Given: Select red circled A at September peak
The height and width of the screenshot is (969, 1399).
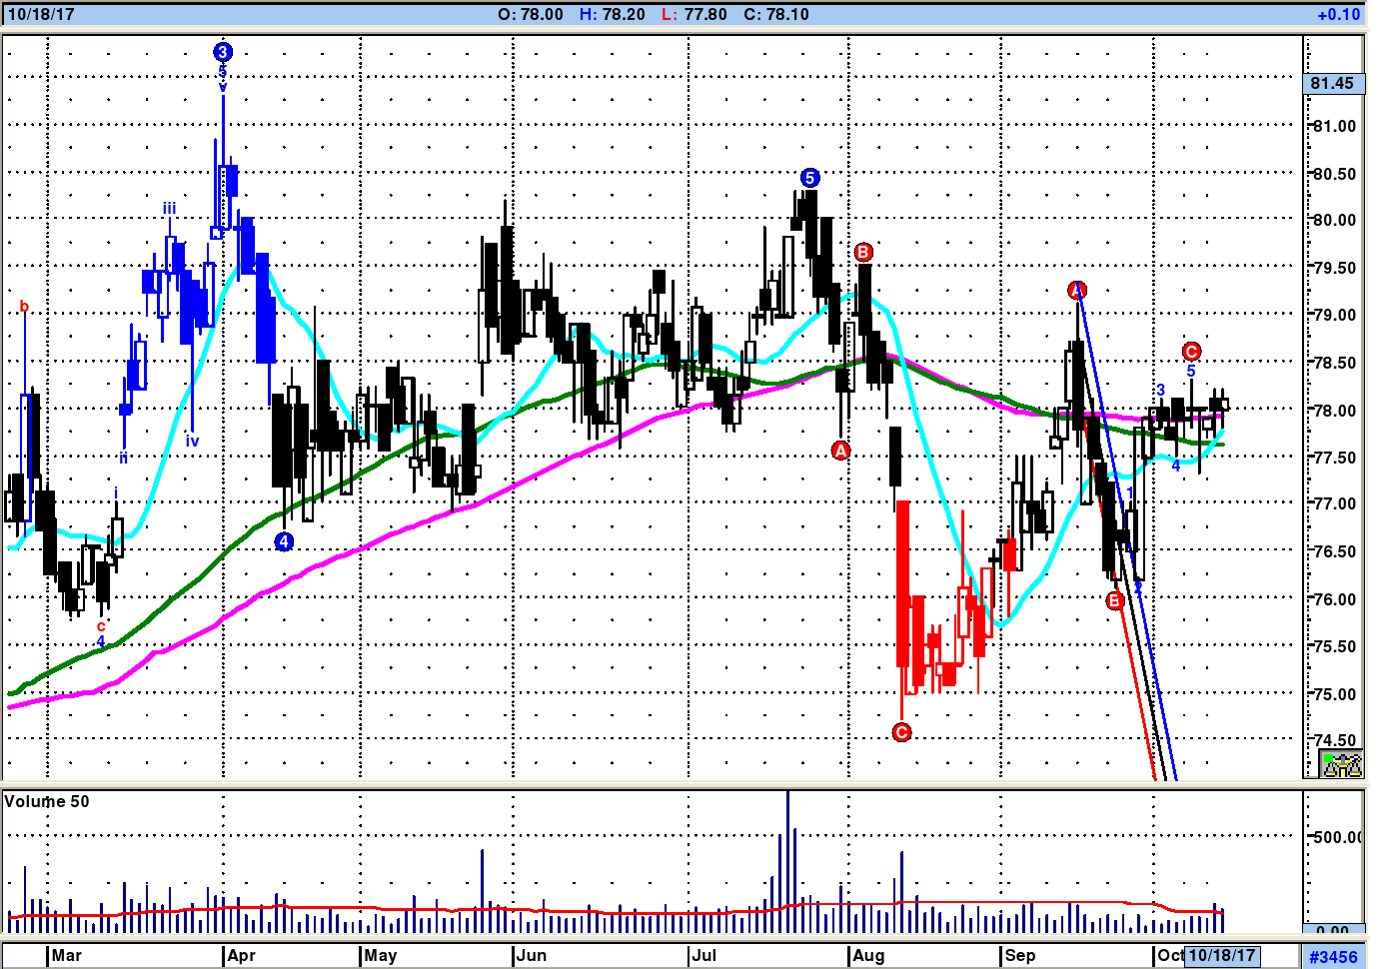Looking at the screenshot, I should [1076, 291].
